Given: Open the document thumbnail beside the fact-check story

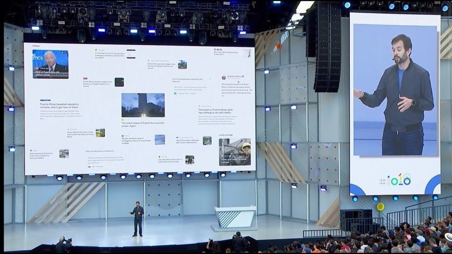Looking at the screenshot, I should coord(131,54).
